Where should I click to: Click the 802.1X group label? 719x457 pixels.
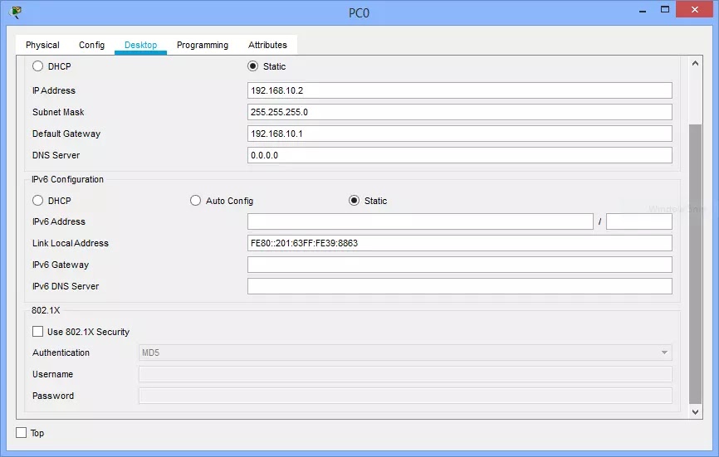pyautogui.click(x=46, y=310)
